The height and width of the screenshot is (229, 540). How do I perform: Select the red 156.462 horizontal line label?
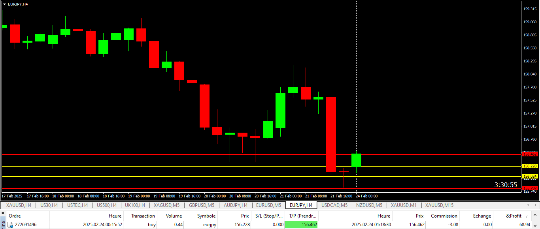coord(529,154)
